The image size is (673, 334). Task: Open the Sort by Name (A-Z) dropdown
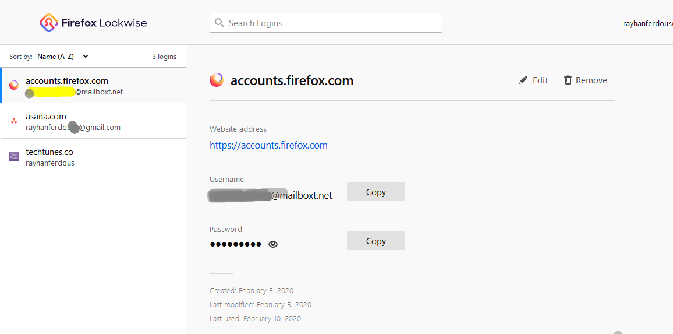point(62,57)
